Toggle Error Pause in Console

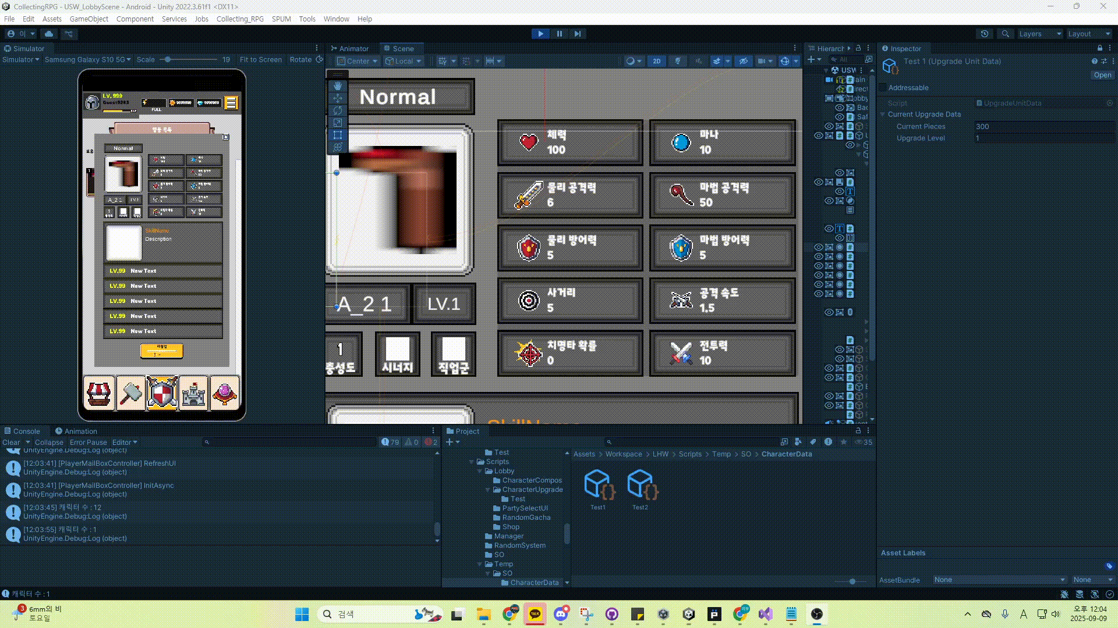tap(88, 443)
